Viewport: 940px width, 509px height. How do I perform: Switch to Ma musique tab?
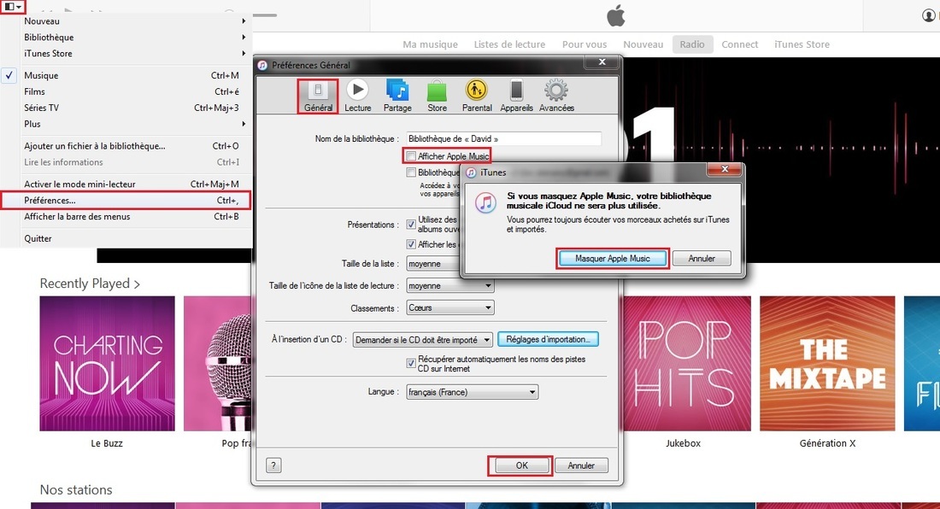430,44
